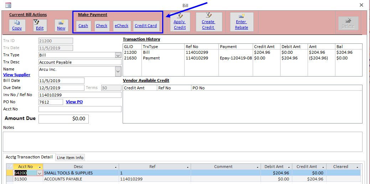Click the Amount Due field
370x184 pixels.
[63, 119]
